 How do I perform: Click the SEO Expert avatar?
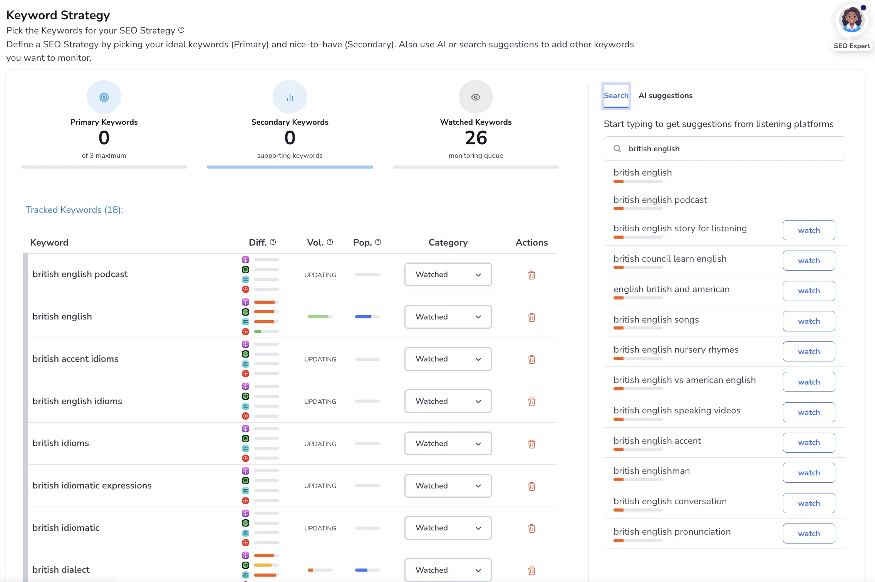click(852, 20)
